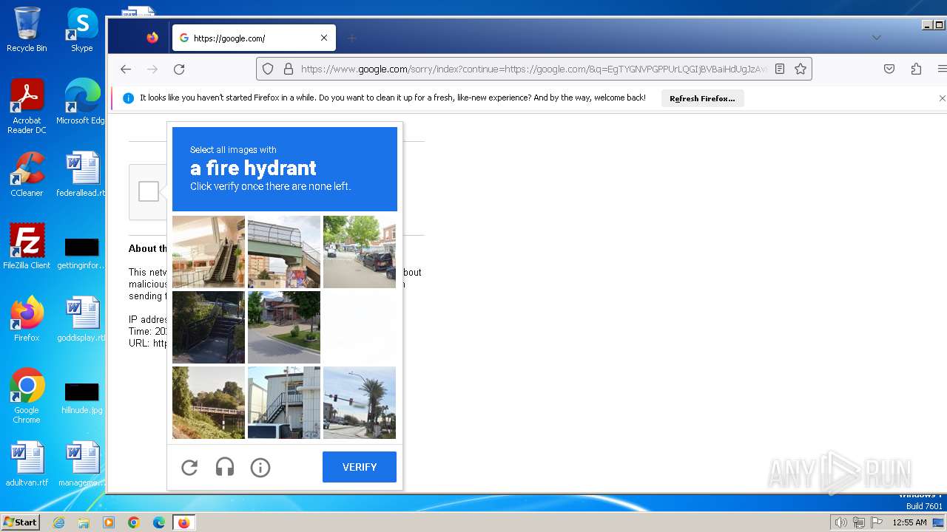Bookmark this page with the star icon
Image resolution: width=947 pixels, height=532 pixels.
coord(800,69)
